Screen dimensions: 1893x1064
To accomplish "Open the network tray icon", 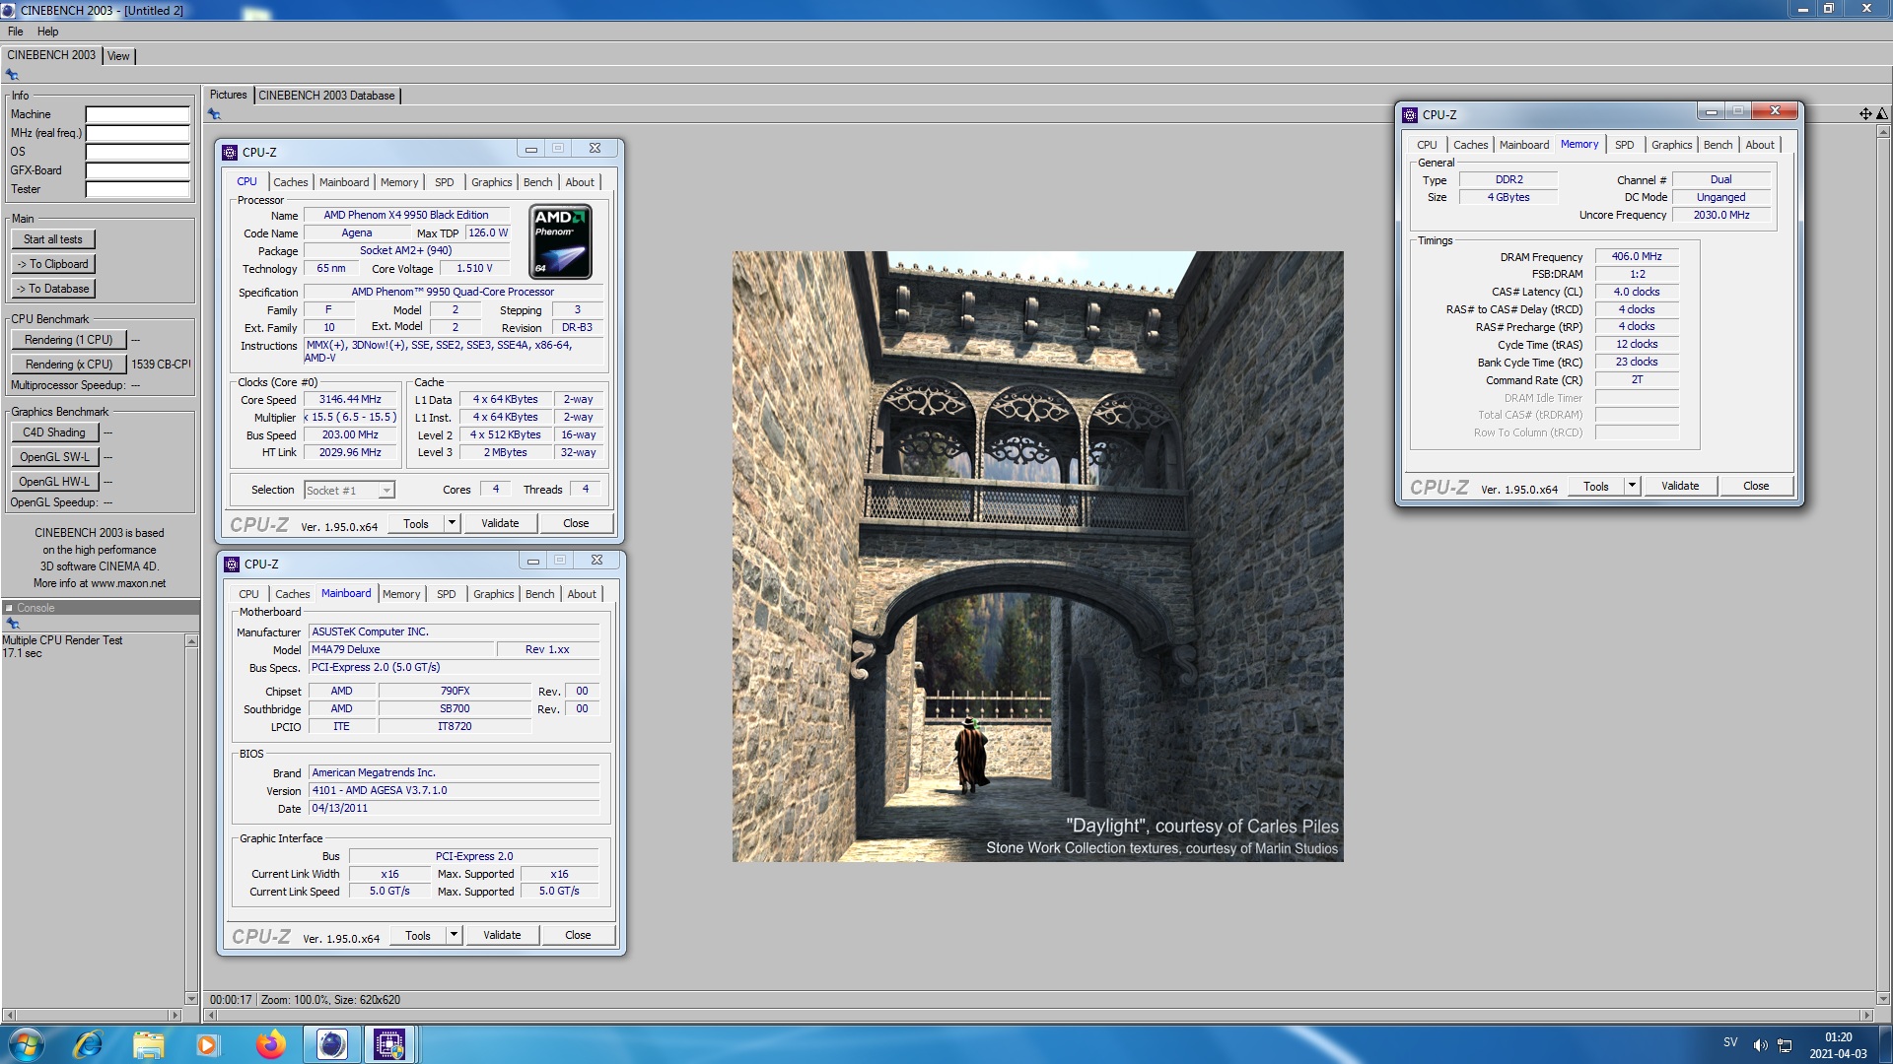I will click(x=1785, y=1045).
